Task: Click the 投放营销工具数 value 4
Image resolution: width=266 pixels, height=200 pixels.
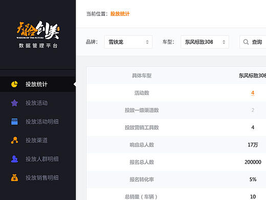Action: click(x=253, y=127)
